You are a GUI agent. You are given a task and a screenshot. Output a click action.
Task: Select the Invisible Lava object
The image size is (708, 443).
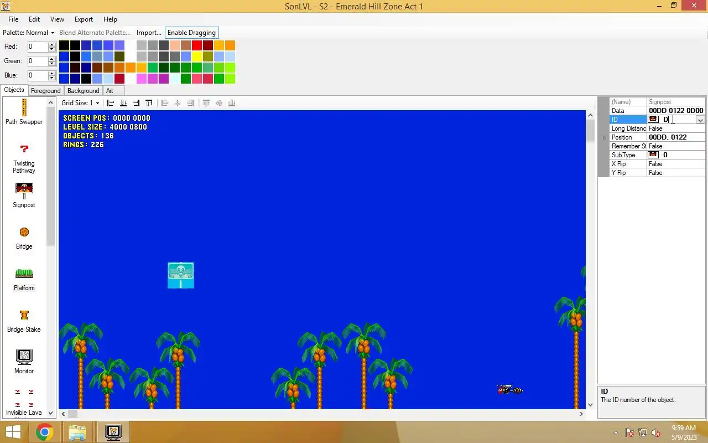24,403
